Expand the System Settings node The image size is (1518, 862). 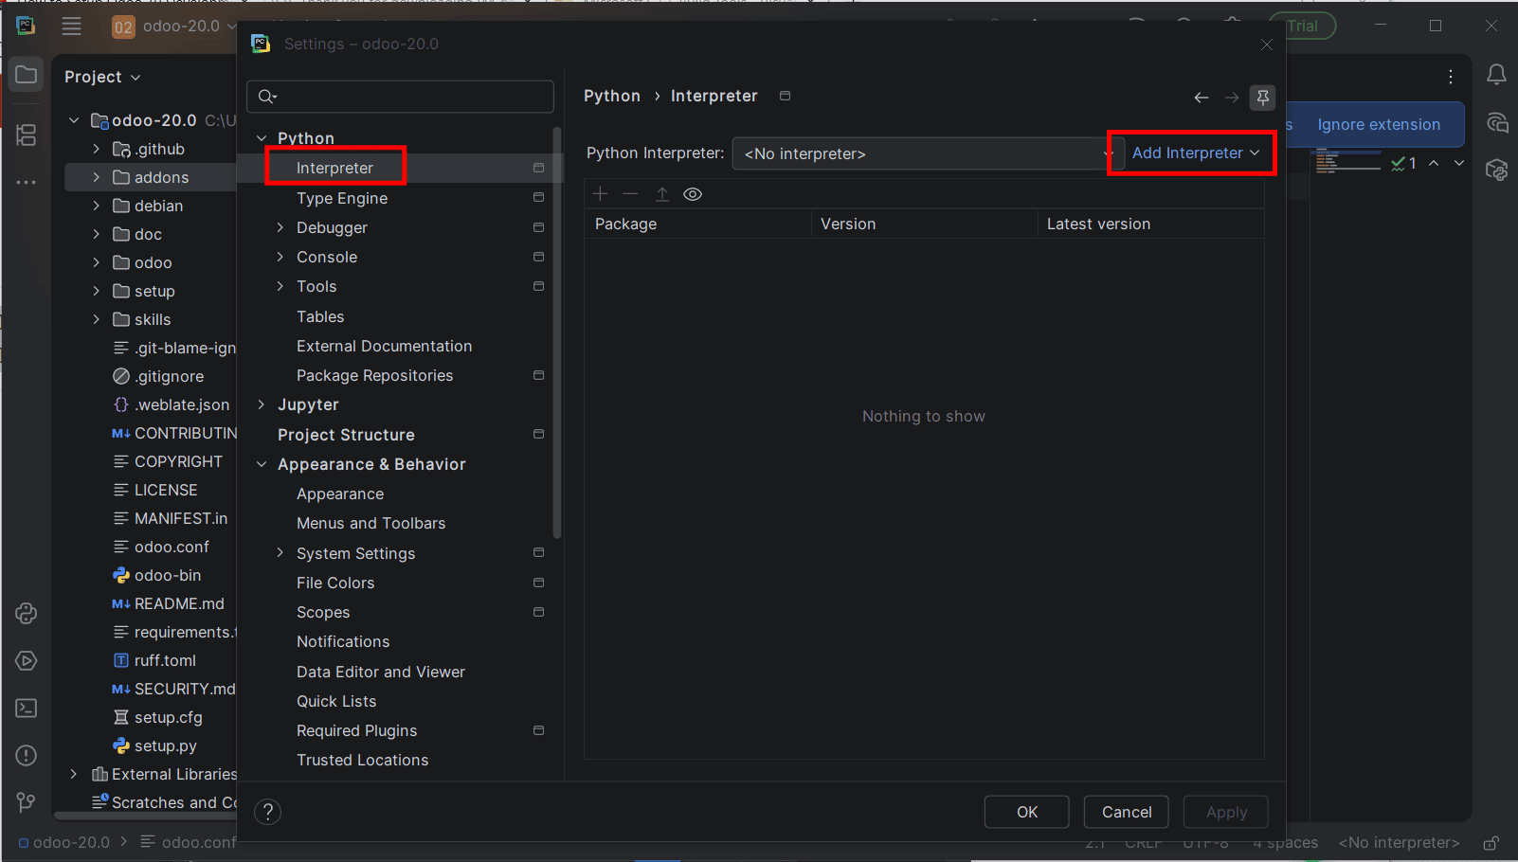[280, 553]
